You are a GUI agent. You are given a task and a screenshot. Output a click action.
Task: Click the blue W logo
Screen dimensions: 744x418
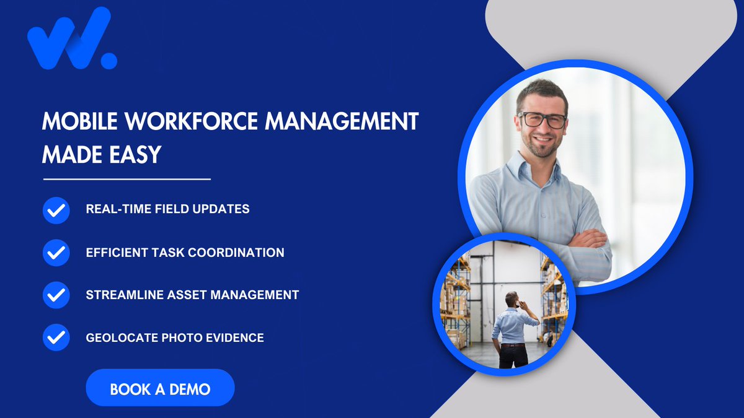72,38
